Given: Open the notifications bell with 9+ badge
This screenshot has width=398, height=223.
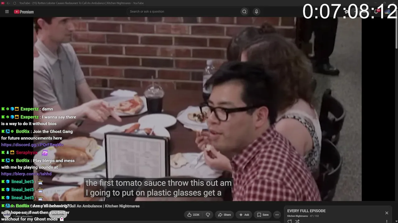Looking at the screenshot, I should tap(377, 12).
